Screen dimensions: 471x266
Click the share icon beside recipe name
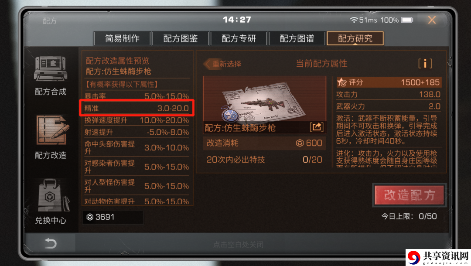(x=317, y=127)
